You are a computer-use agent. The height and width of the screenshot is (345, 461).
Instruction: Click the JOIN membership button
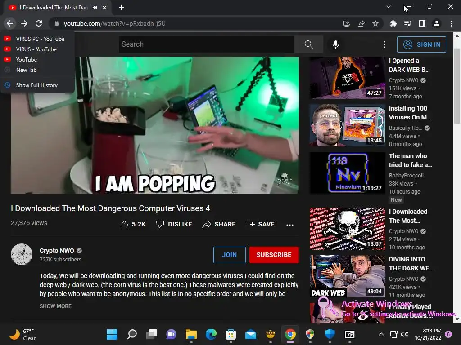tap(229, 255)
